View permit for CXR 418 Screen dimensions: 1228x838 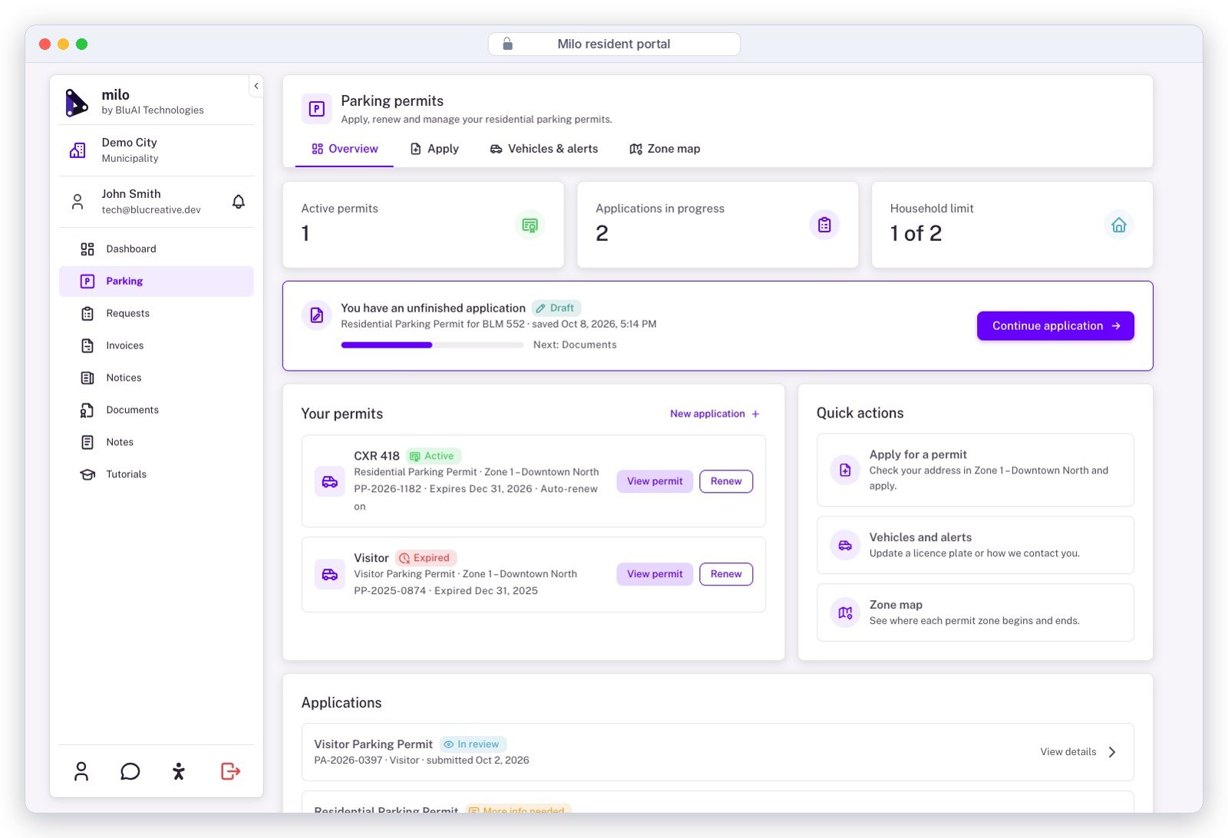point(655,481)
